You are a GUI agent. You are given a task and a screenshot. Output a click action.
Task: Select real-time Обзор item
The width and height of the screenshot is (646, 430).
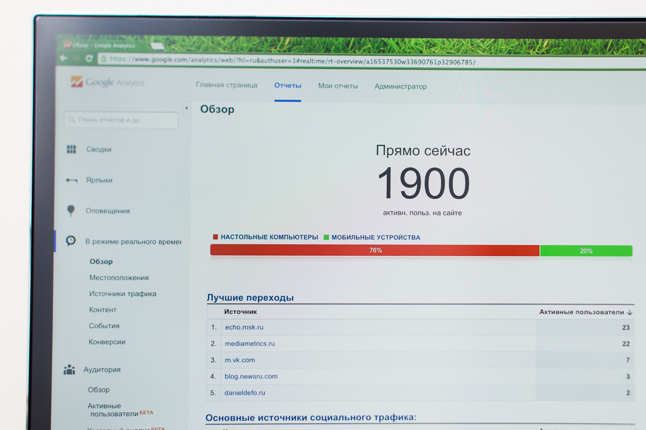click(101, 262)
